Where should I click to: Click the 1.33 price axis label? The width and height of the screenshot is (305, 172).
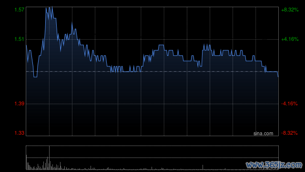pos(20,133)
